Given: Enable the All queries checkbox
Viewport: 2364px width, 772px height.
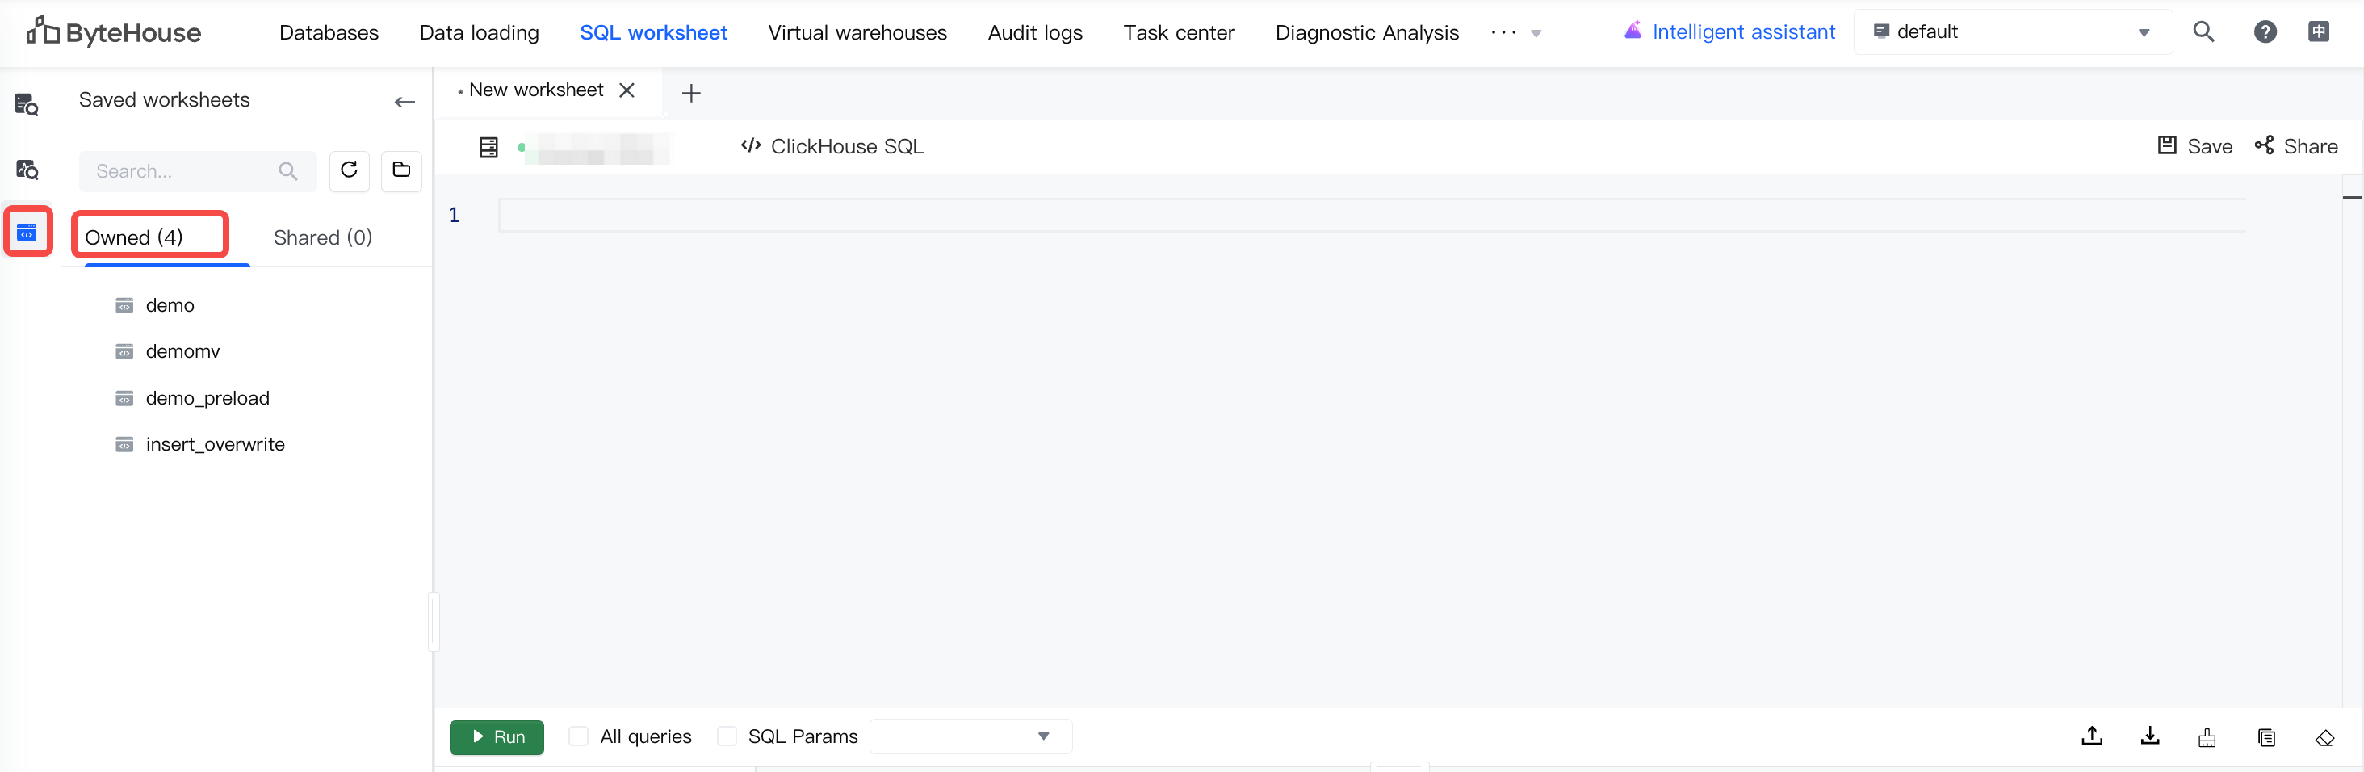Looking at the screenshot, I should [578, 736].
